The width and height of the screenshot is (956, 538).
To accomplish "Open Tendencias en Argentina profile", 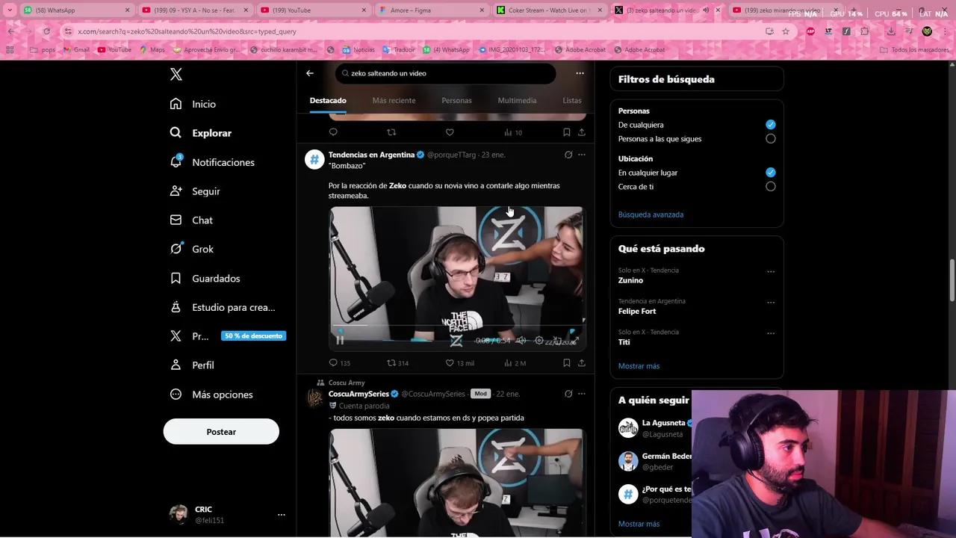I will 371,155.
